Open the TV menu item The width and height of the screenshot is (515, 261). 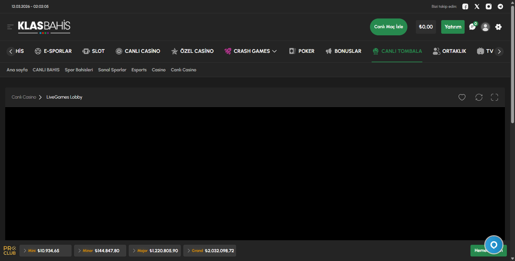[x=485, y=51]
